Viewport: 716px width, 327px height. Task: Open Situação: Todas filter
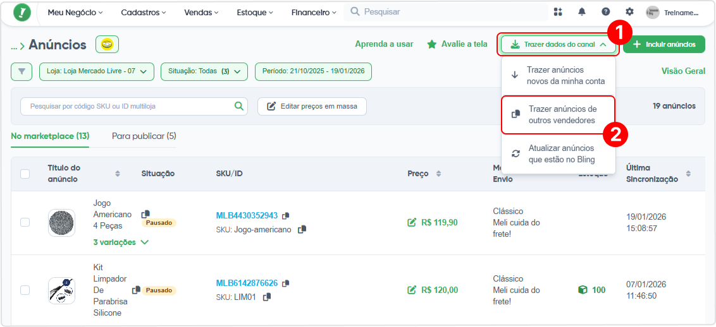pos(204,71)
